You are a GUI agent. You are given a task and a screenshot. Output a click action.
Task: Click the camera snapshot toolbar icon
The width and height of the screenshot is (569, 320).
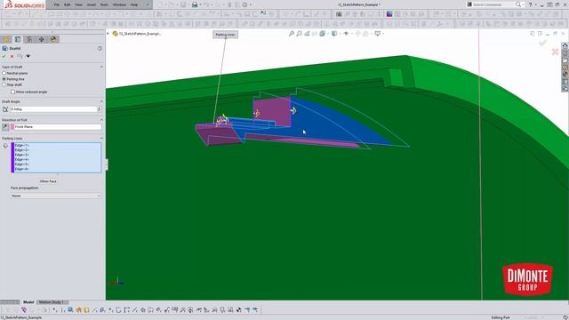pyautogui.click(x=339, y=14)
